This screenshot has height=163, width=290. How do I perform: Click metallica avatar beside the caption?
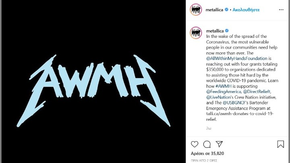point(196,33)
